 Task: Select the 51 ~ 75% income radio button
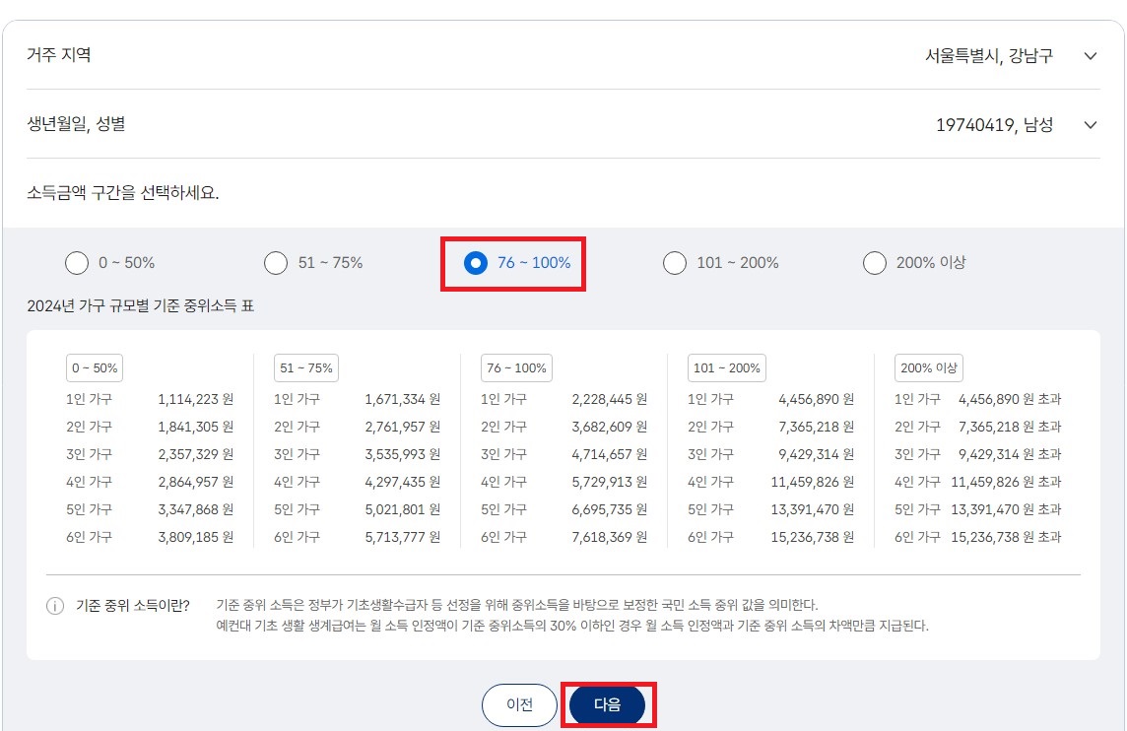tap(276, 263)
